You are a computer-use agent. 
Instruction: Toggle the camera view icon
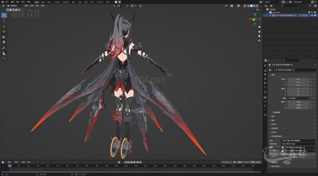point(259,36)
